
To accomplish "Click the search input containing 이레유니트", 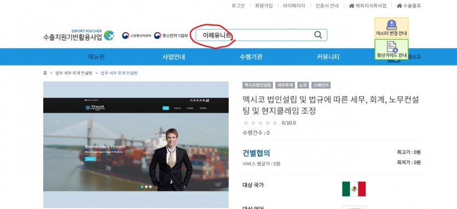I will click(261, 35).
